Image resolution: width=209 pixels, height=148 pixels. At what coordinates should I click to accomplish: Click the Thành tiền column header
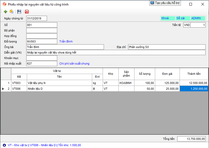tap(194, 74)
